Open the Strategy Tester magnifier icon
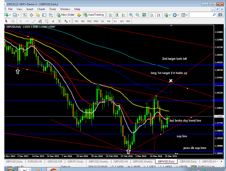This screenshot has width=226, height=171. tap(51, 15)
